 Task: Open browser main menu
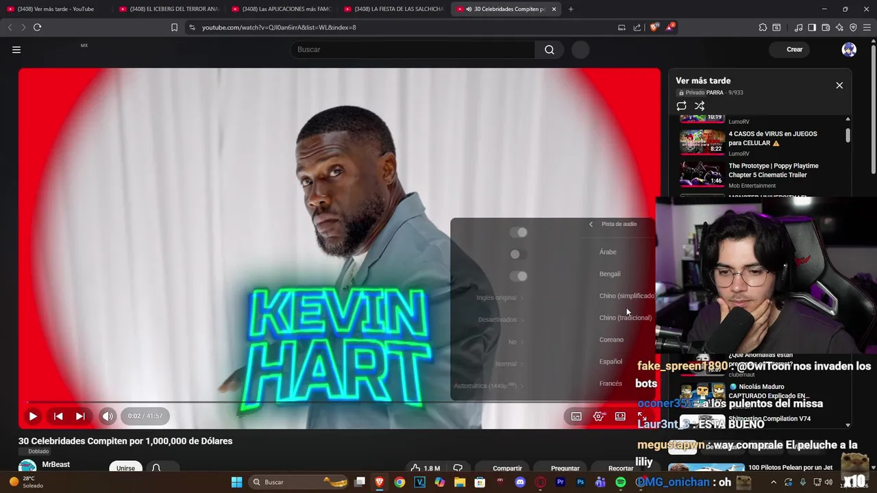pos(867,27)
